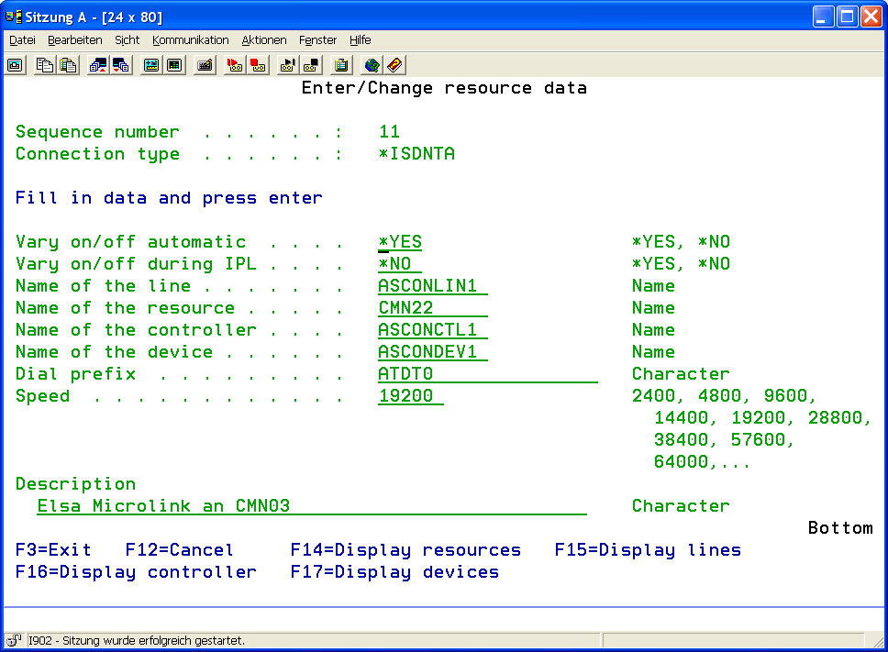Stop macro recording with red square icon
The height and width of the screenshot is (652, 888).
tap(258, 65)
